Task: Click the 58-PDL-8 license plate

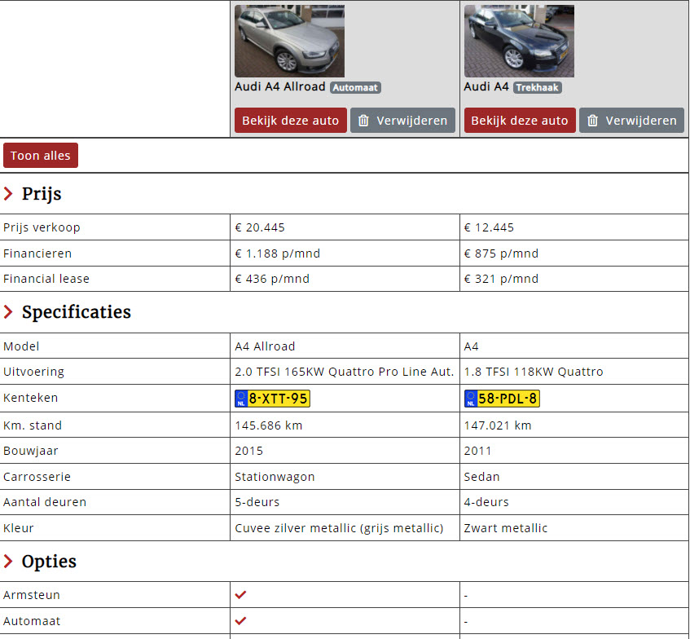Action: coord(502,399)
